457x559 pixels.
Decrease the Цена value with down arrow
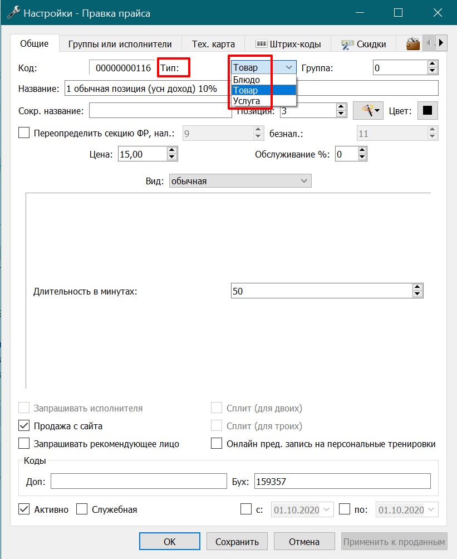pos(172,157)
